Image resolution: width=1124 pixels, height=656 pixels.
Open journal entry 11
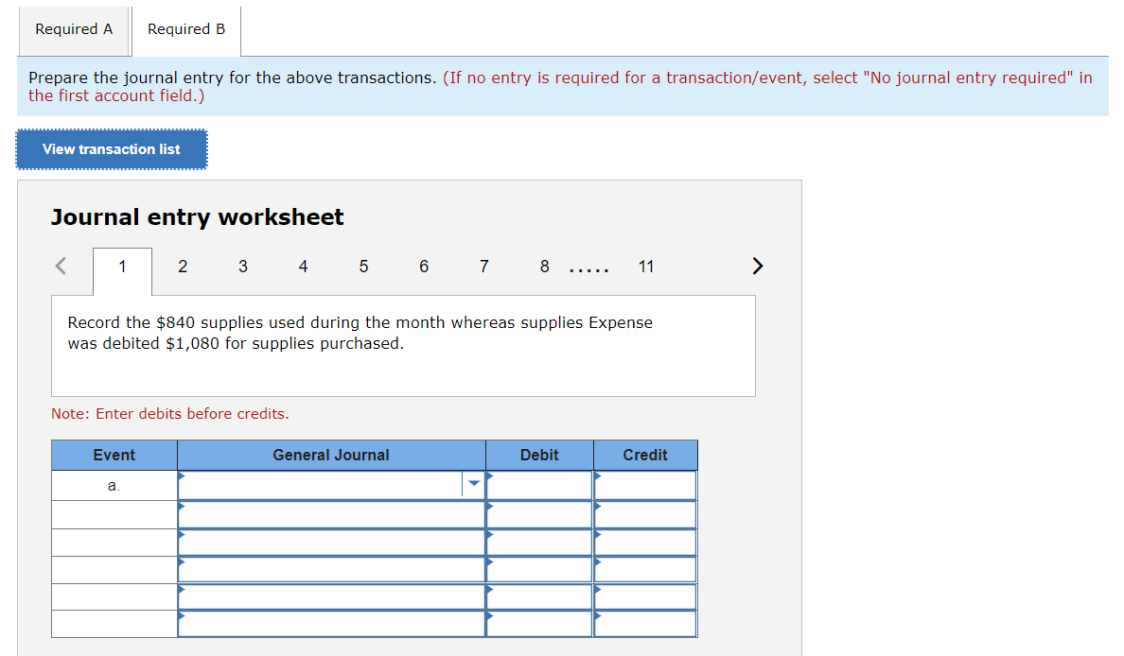click(x=646, y=267)
